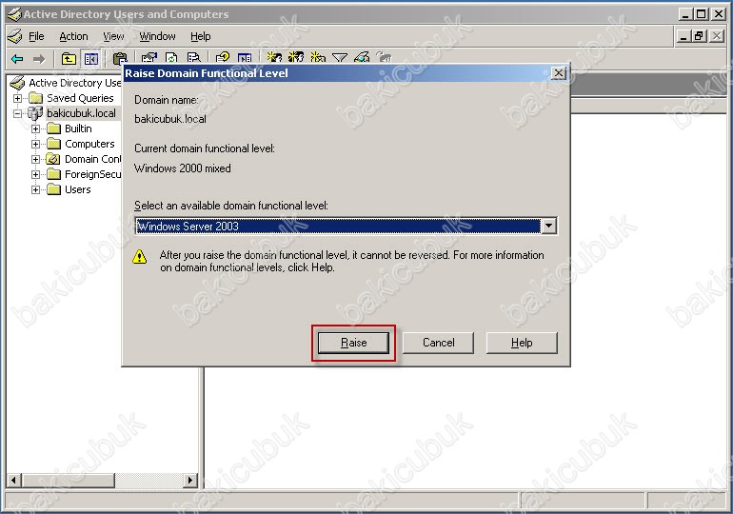Click the Forward arrow in the toolbar
Screen dimensions: 733x514
tap(39, 59)
